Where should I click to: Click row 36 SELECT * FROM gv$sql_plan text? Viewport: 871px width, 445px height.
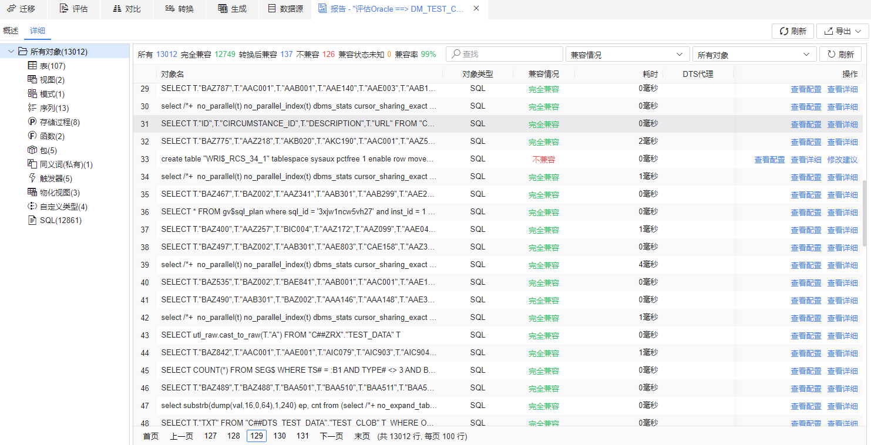pyautogui.click(x=298, y=212)
